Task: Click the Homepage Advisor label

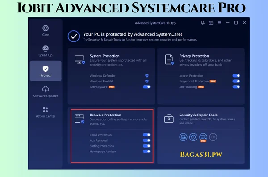Action: tap(103, 152)
